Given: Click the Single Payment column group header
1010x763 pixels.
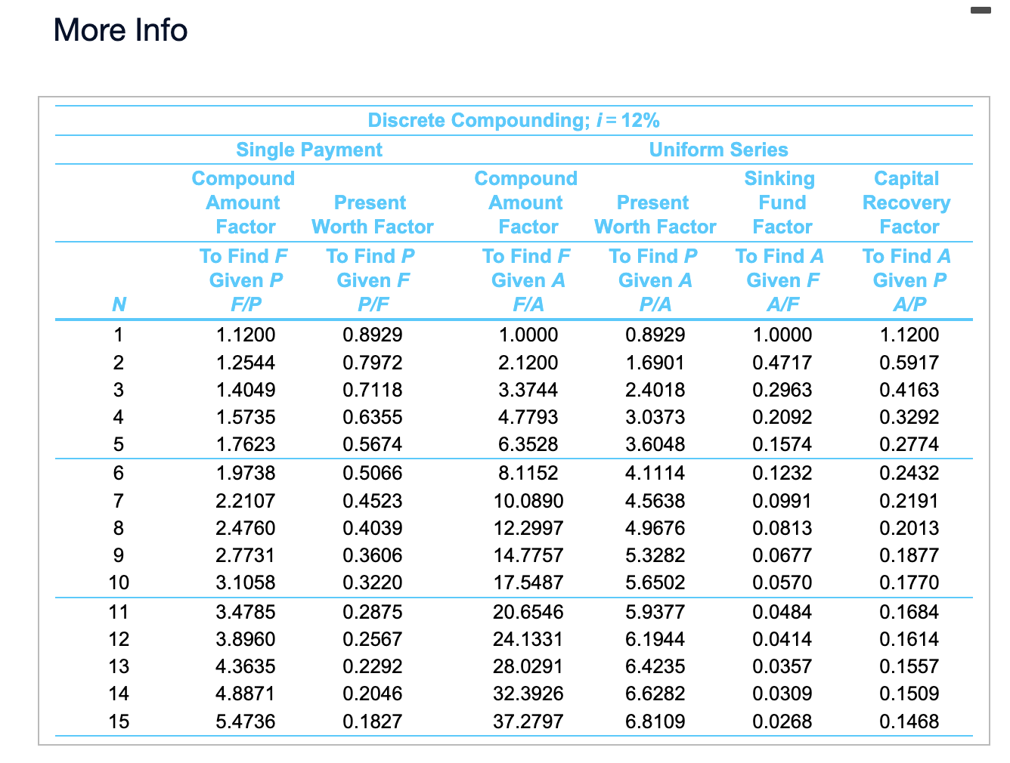Looking at the screenshot, I should point(309,150).
